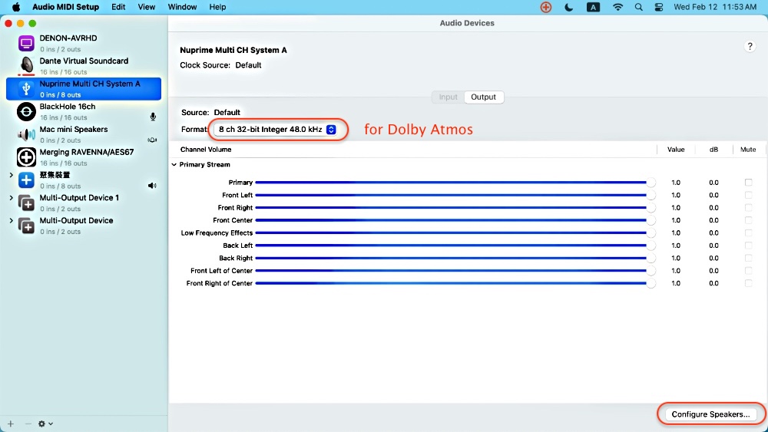
Task: Click the Configure Speakers button
Action: tap(710, 414)
